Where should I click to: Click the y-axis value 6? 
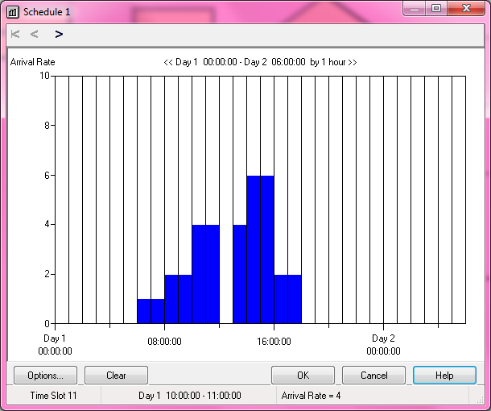click(x=47, y=175)
